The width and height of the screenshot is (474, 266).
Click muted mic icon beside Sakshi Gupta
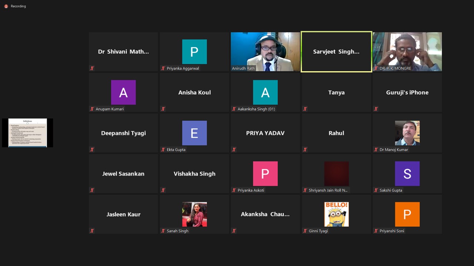point(376,190)
